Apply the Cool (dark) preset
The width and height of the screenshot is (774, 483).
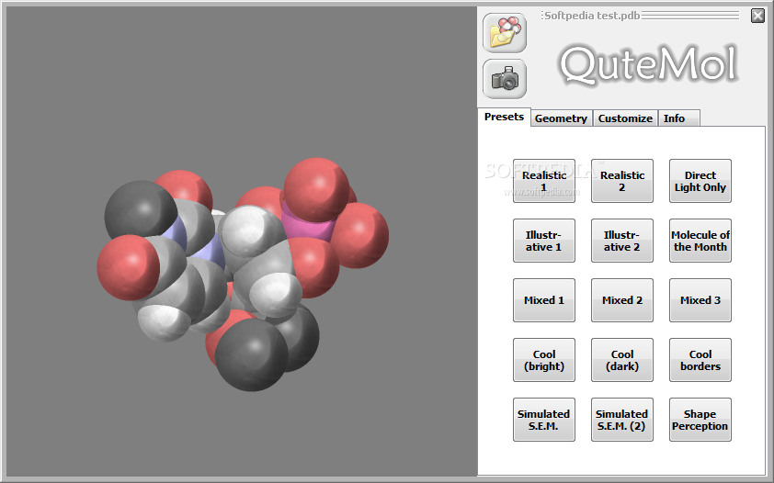pyautogui.click(x=622, y=360)
